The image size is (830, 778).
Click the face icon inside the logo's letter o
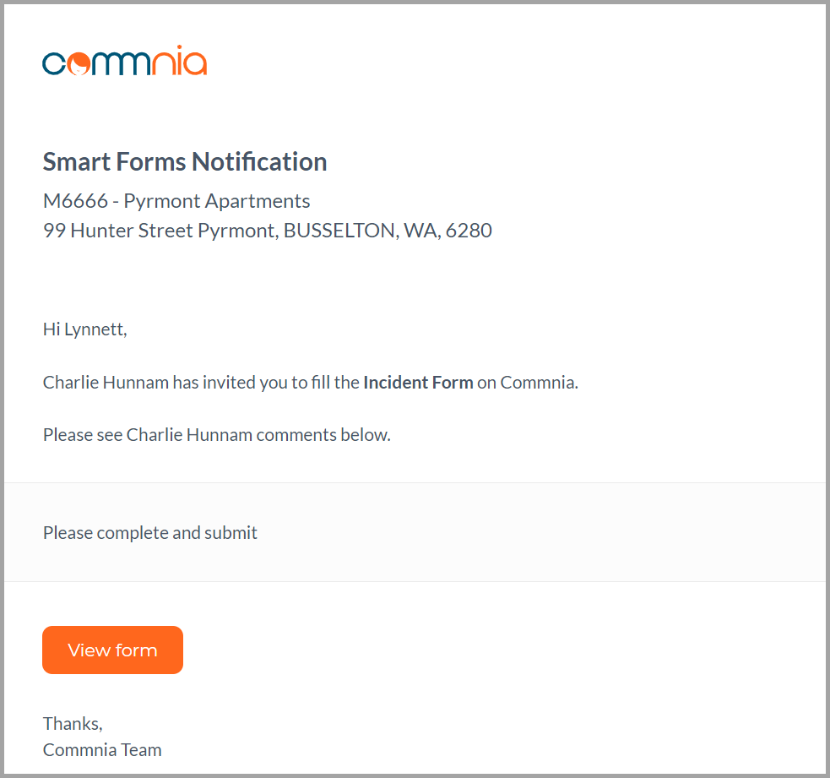tap(79, 64)
